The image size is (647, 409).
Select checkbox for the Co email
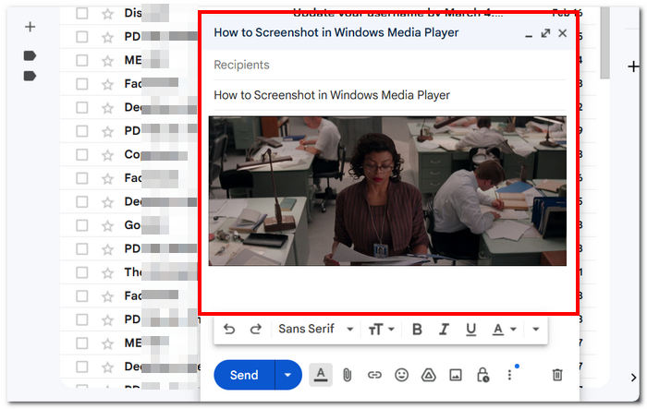81,154
